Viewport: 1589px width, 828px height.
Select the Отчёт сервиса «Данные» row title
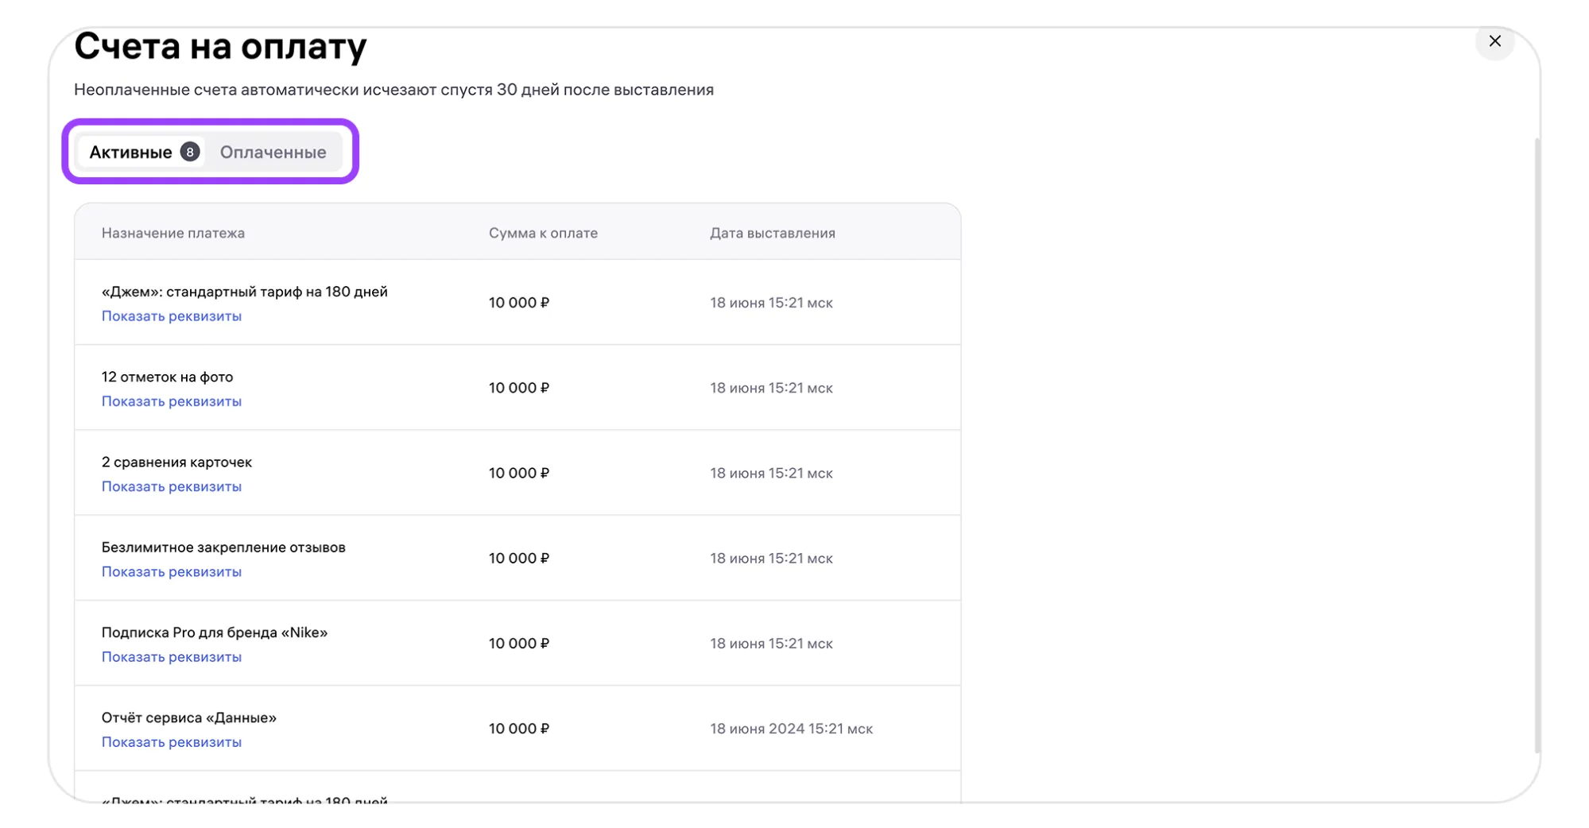coord(188,718)
